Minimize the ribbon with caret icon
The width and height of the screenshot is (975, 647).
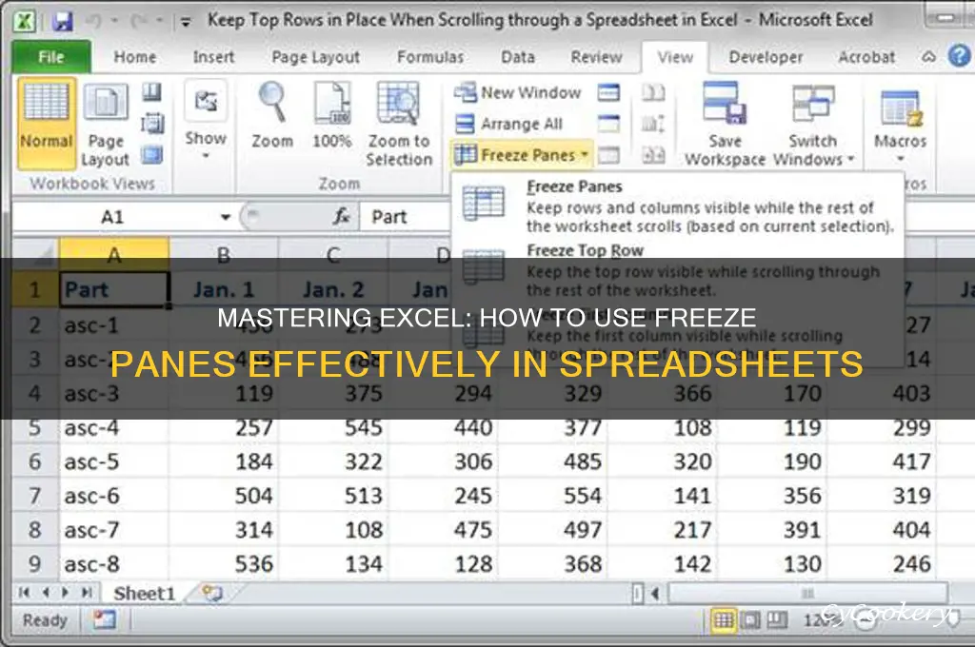pyautogui.click(x=928, y=56)
